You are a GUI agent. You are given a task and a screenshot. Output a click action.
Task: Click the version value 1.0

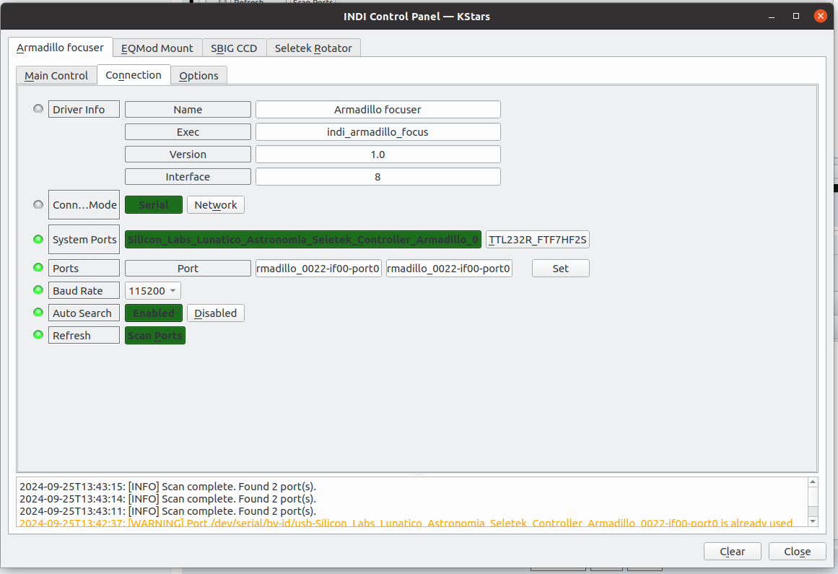point(377,155)
